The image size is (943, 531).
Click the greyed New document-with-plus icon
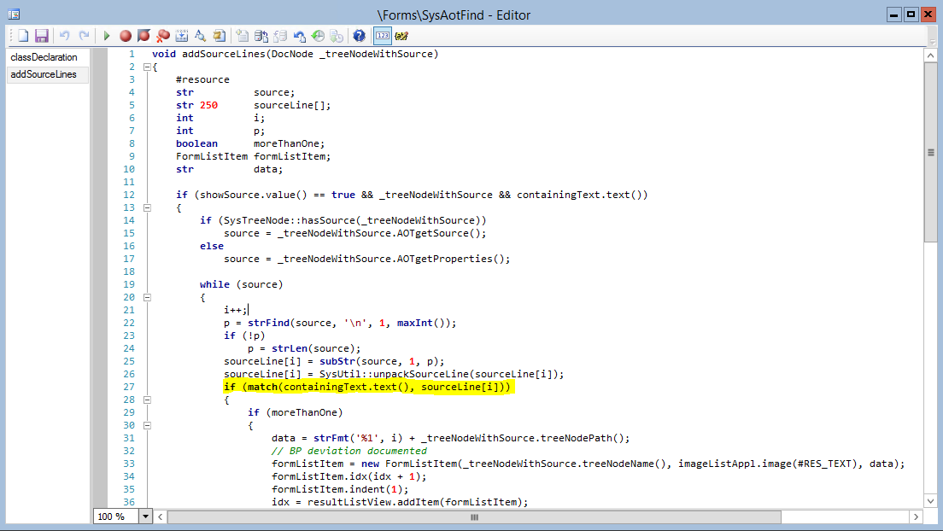[x=242, y=36]
